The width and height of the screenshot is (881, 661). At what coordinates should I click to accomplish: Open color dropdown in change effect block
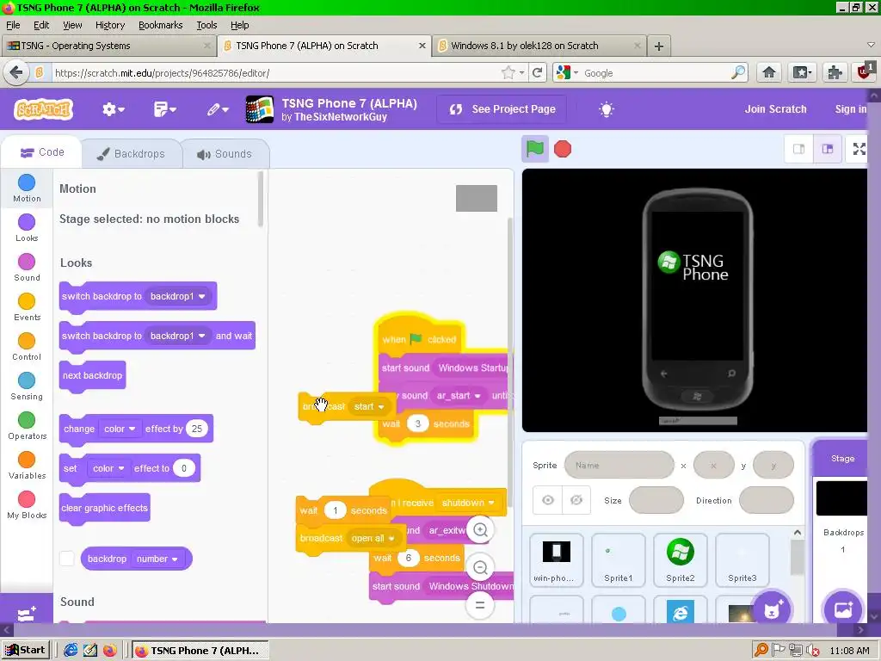pyautogui.click(x=120, y=429)
